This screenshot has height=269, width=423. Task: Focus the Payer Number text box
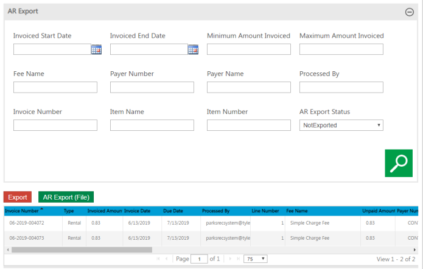tap(152, 87)
